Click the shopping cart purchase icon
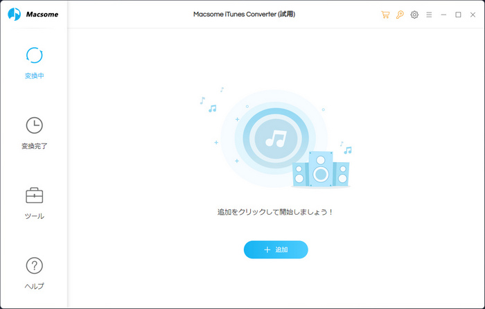The image size is (485, 309). pyautogui.click(x=385, y=15)
